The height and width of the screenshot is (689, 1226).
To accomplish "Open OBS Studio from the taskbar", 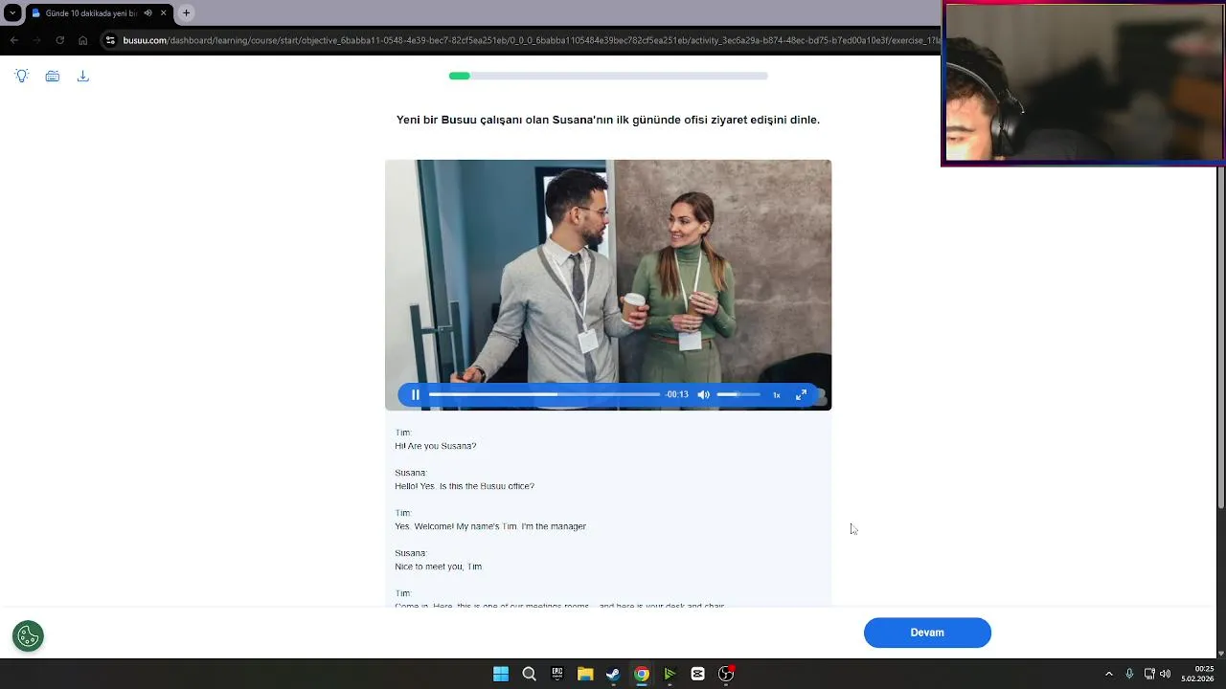I will pyautogui.click(x=726, y=674).
